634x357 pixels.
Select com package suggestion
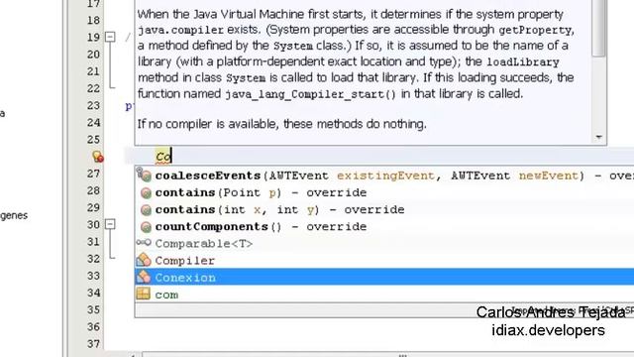point(384,295)
